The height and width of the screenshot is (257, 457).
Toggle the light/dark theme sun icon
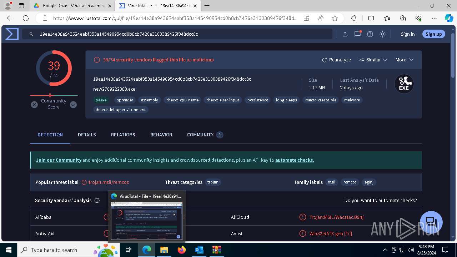coord(383,34)
